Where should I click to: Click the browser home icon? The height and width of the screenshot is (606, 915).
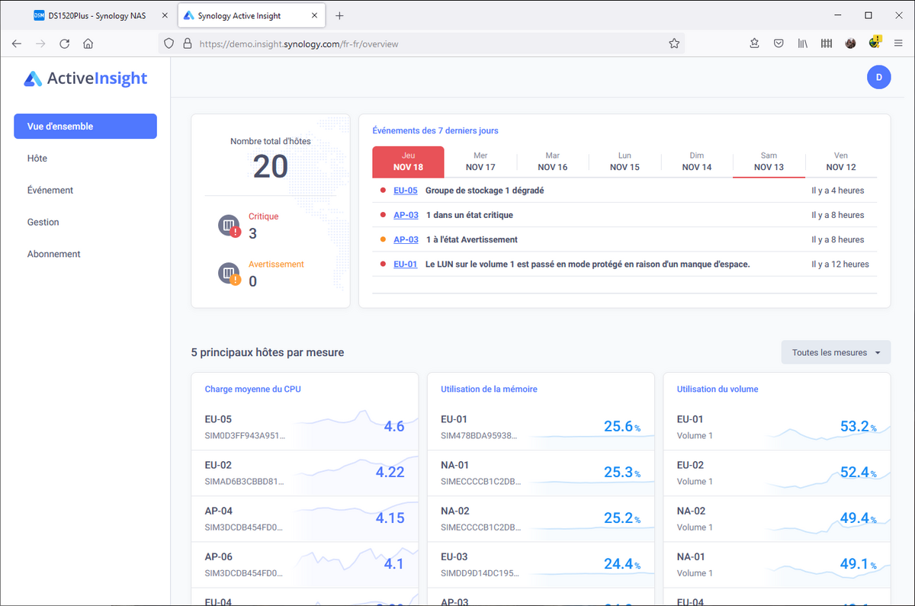coord(88,44)
